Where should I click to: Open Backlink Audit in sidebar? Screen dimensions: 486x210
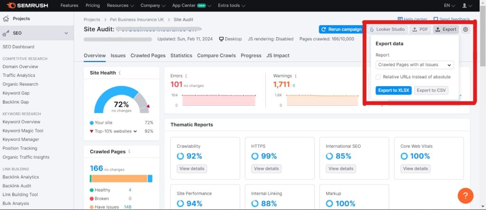click(17, 186)
